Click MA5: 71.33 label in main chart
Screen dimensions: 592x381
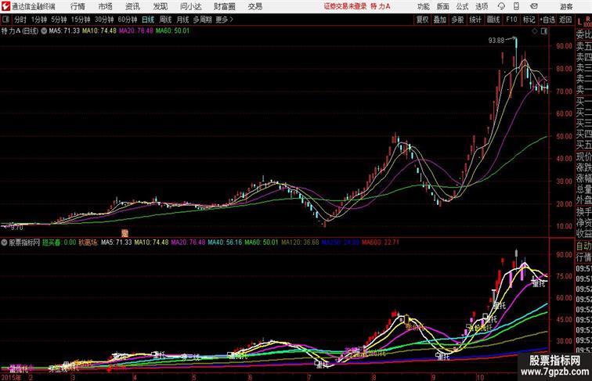(x=64, y=31)
